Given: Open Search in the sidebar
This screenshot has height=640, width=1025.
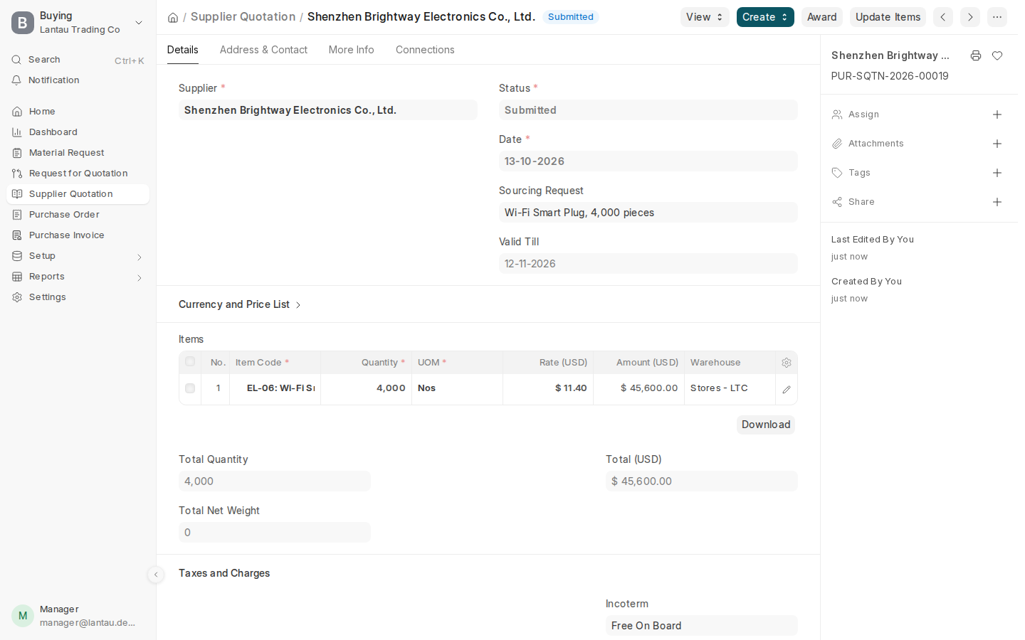Looking at the screenshot, I should point(78,60).
